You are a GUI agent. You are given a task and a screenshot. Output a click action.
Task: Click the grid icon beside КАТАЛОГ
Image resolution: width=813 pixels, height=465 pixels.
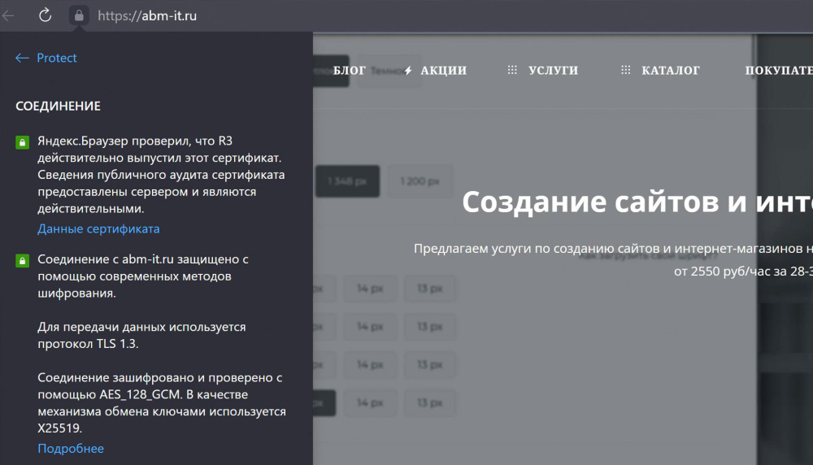pos(626,71)
